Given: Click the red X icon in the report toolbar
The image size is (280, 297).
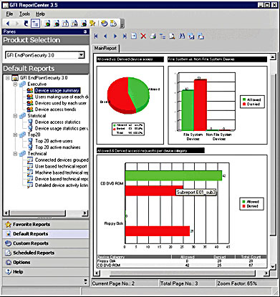Looking at the screenshot, I should click(143, 36).
